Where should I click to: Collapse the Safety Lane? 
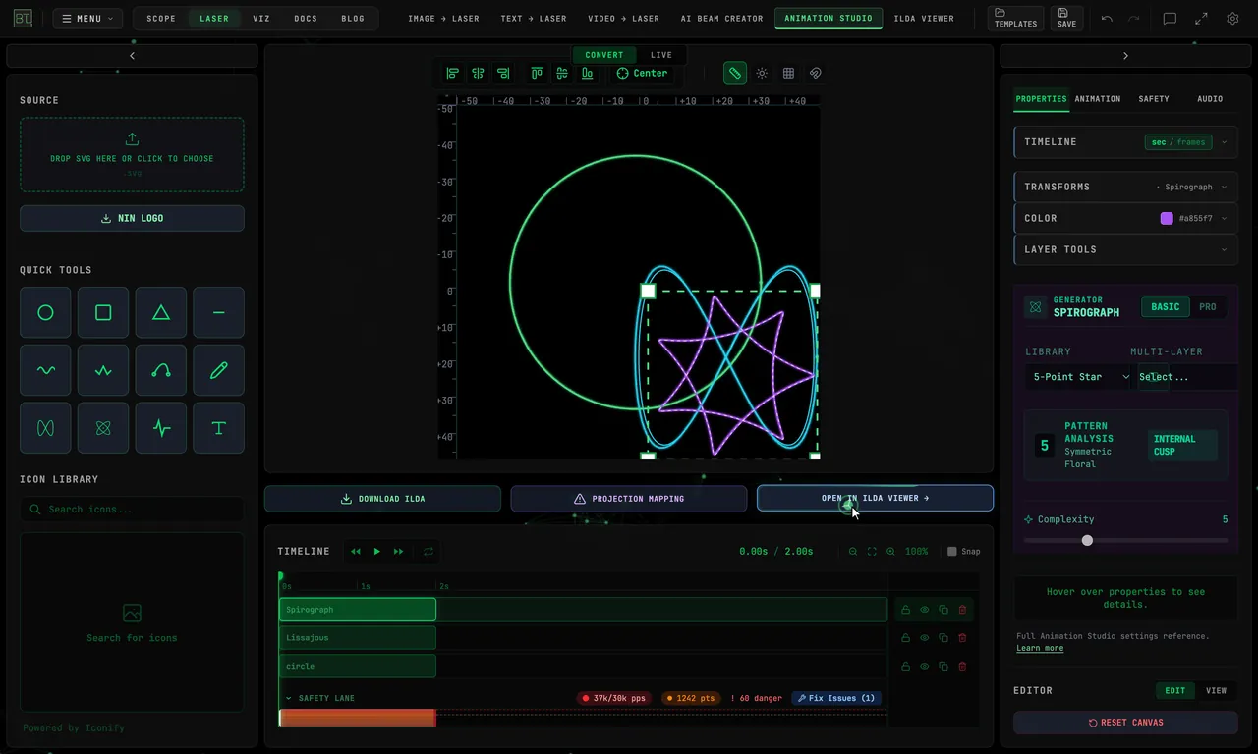point(289,699)
